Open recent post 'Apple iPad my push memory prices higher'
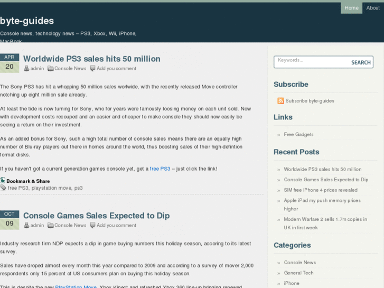The height and width of the screenshot is (288, 384). pos(322,205)
